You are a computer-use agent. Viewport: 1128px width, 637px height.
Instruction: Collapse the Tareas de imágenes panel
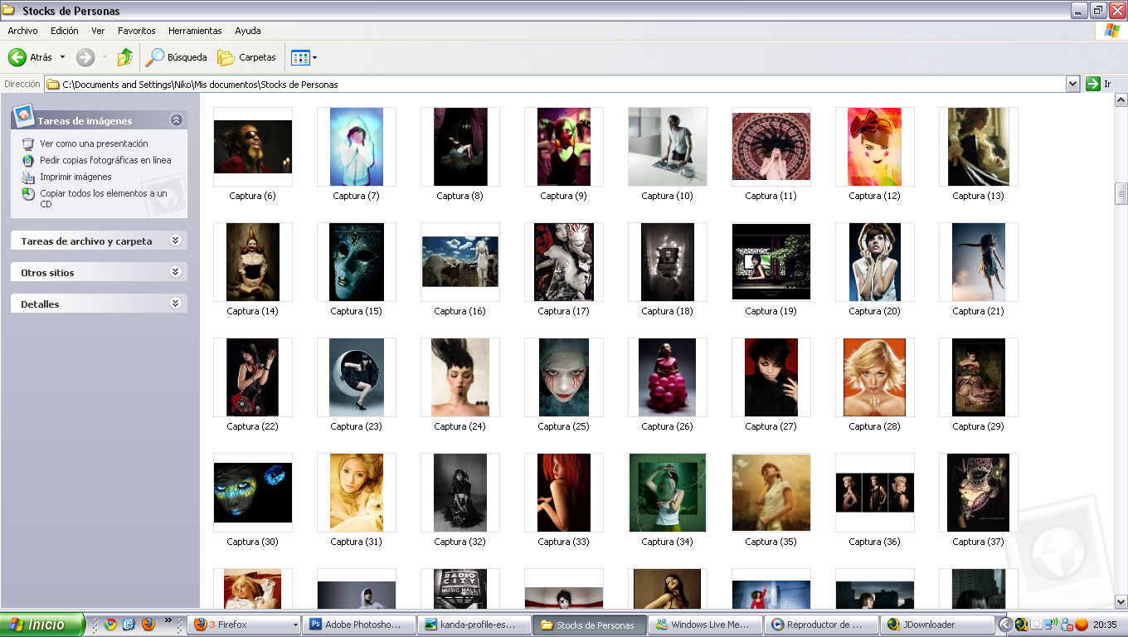[x=176, y=120]
